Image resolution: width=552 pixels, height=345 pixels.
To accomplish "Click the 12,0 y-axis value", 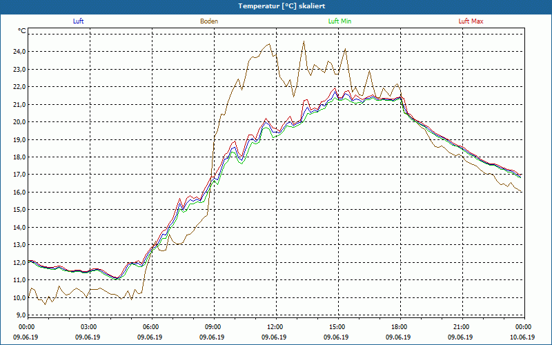I will (x=20, y=263).
